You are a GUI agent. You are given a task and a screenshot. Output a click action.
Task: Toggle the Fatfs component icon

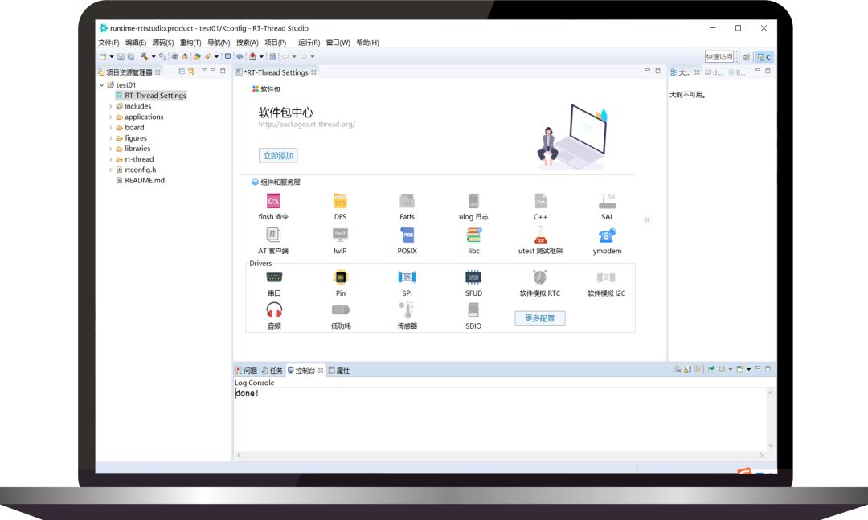pos(407,201)
